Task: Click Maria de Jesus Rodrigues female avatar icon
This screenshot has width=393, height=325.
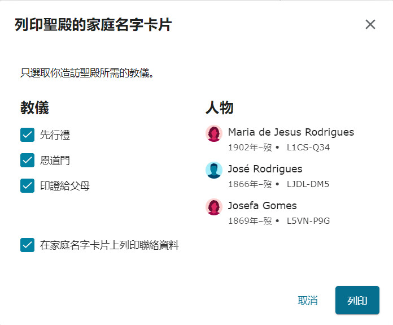Action: click(x=214, y=133)
